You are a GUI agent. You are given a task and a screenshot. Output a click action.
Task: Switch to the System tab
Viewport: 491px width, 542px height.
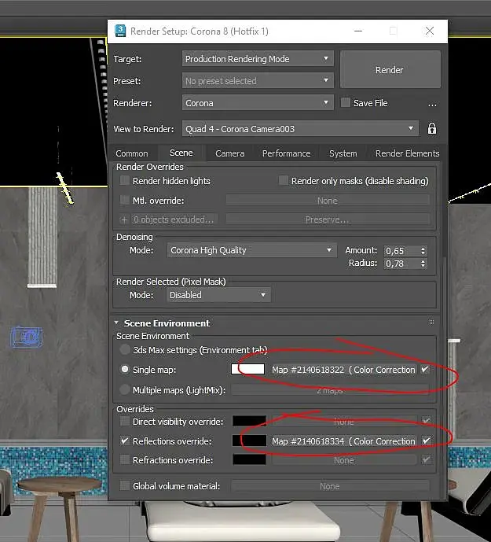(x=343, y=153)
